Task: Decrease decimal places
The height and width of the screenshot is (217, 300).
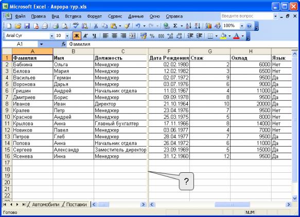Action: tap(179, 36)
